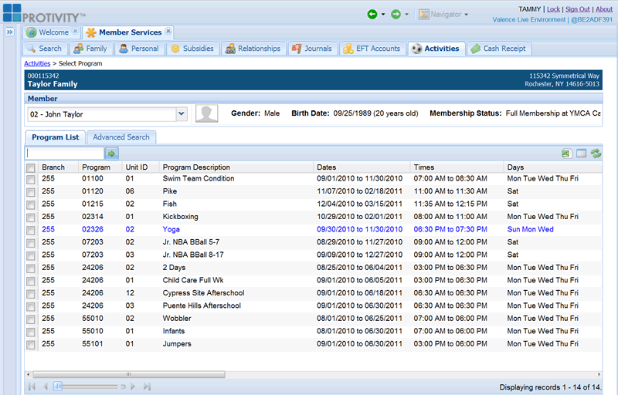Screen dimensions: 618x395
Task: Open the EFT Accounts tab
Action: 372,49
